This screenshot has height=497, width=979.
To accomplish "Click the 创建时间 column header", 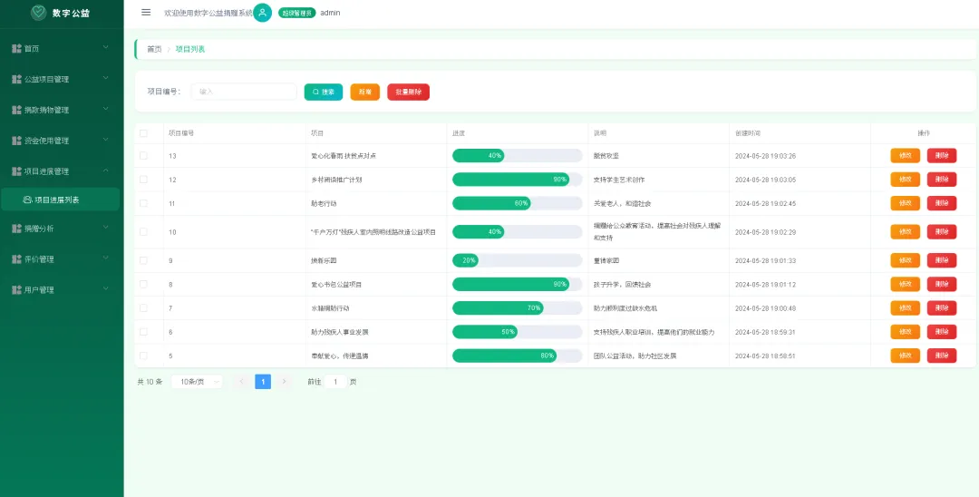I will coord(747,133).
